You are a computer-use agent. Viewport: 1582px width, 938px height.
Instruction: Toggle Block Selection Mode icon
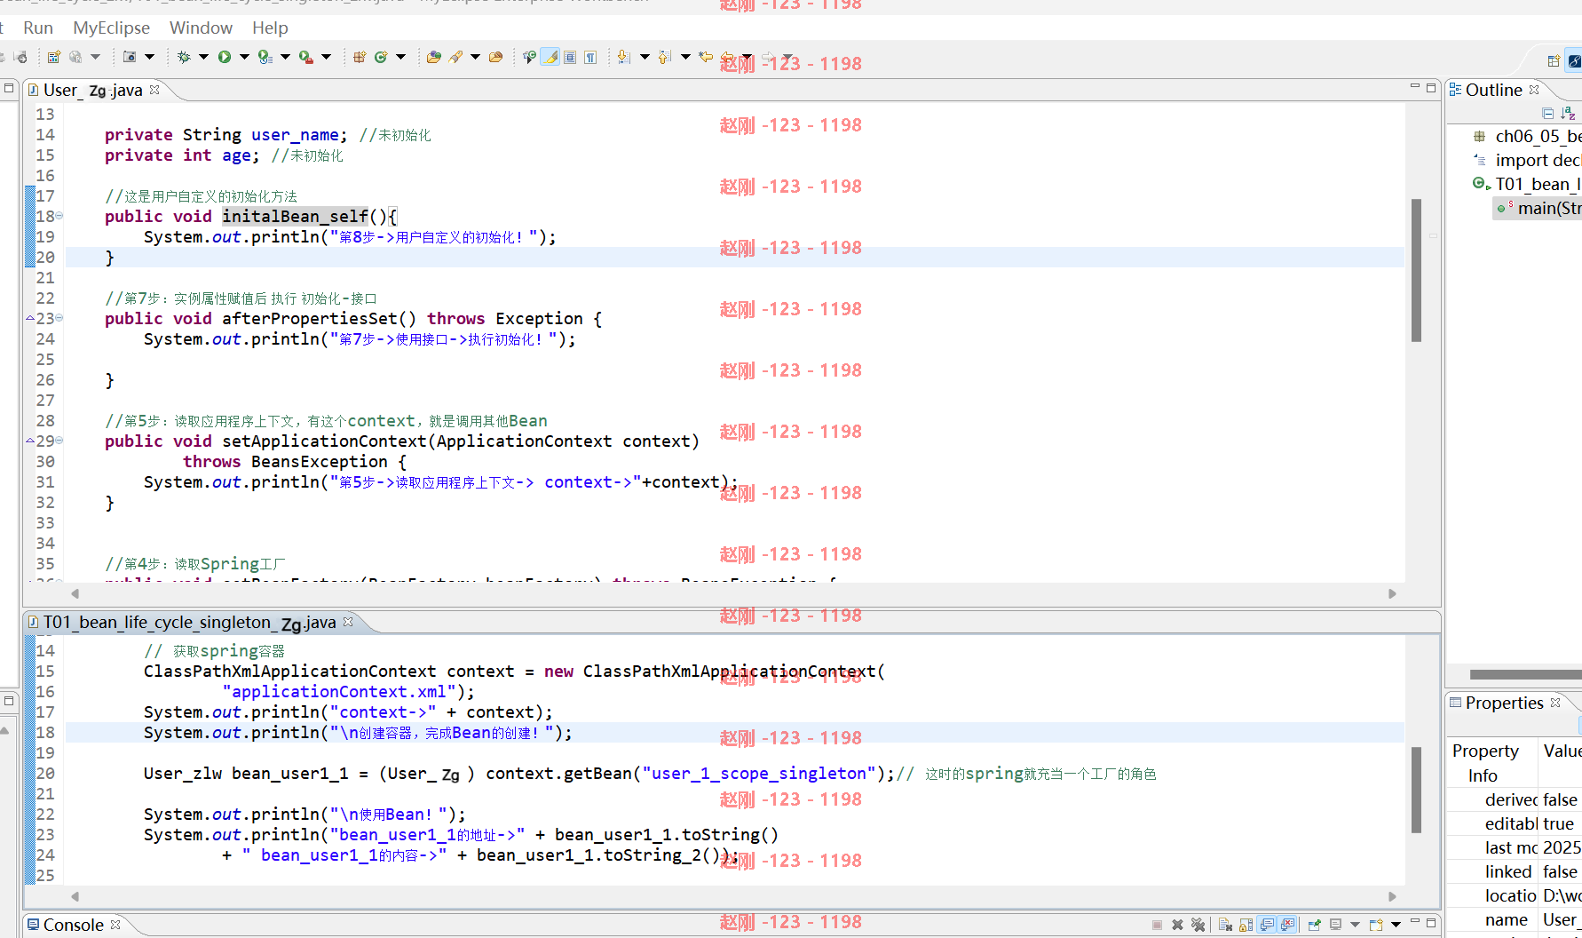pos(570,57)
